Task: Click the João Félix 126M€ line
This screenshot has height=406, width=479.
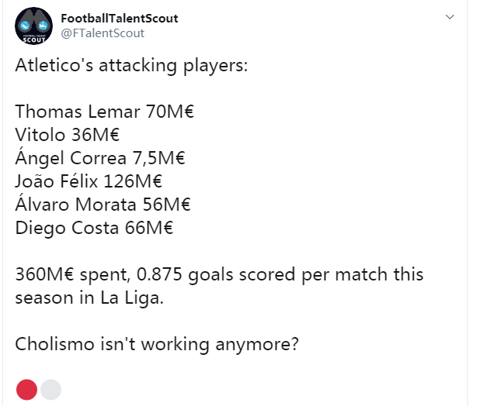Action: pyautogui.click(x=89, y=181)
